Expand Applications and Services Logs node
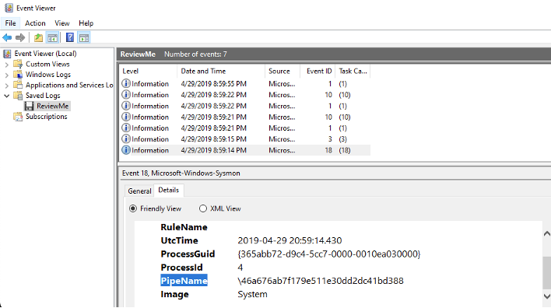551x308 pixels. [x=7, y=86]
